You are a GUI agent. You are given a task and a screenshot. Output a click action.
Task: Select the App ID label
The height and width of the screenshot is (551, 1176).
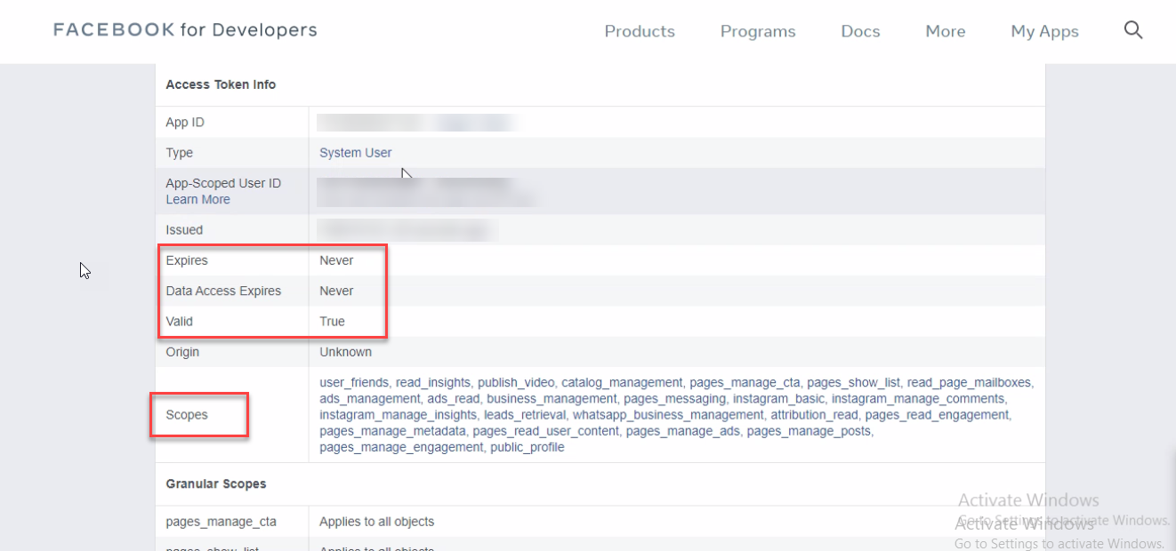pyautogui.click(x=185, y=123)
